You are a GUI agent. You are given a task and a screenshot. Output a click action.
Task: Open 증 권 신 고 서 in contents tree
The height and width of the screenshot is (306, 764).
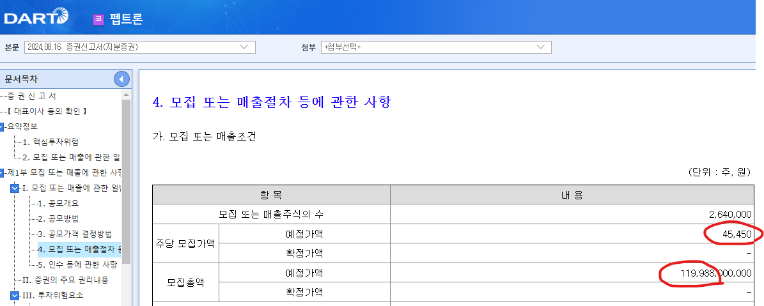click(31, 96)
